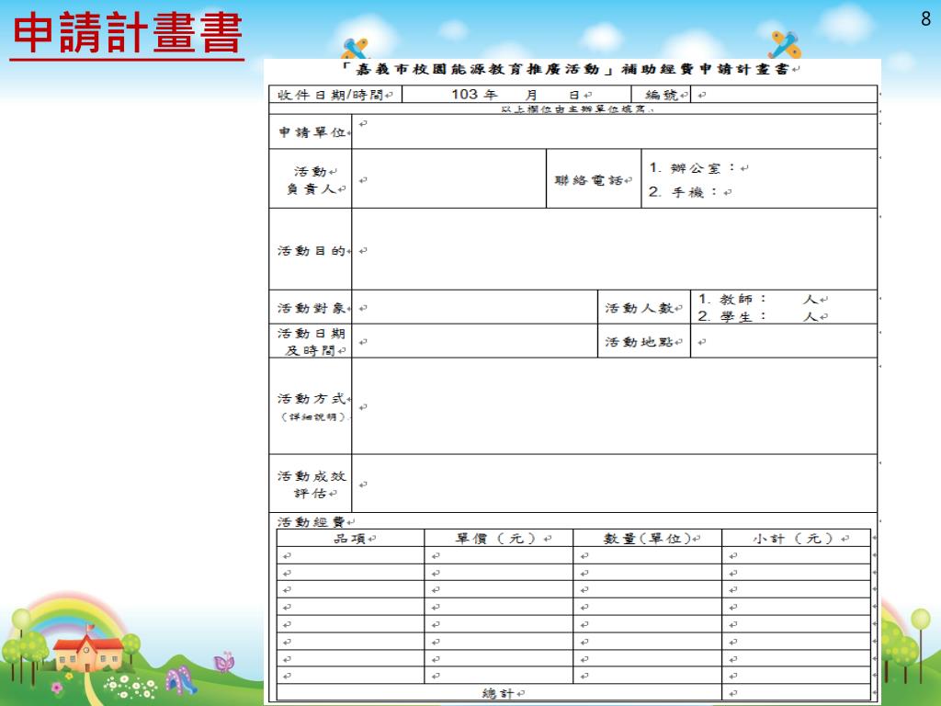
Task: Click the empty field beside 活動目的
Action: [615, 249]
